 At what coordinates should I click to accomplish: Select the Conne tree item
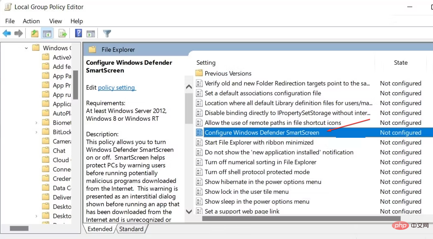pyautogui.click(x=62, y=169)
